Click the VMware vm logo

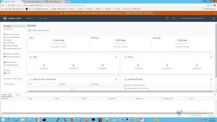(5, 18)
